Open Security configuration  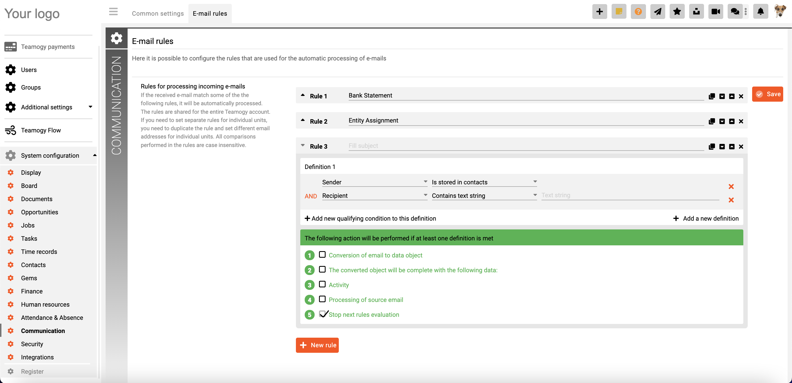pos(32,344)
